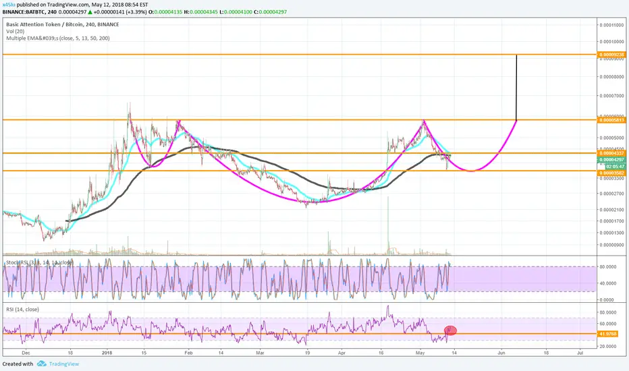Click the 41.9768 RSI level label
629x371 pixels.
(x=607, y=334)
